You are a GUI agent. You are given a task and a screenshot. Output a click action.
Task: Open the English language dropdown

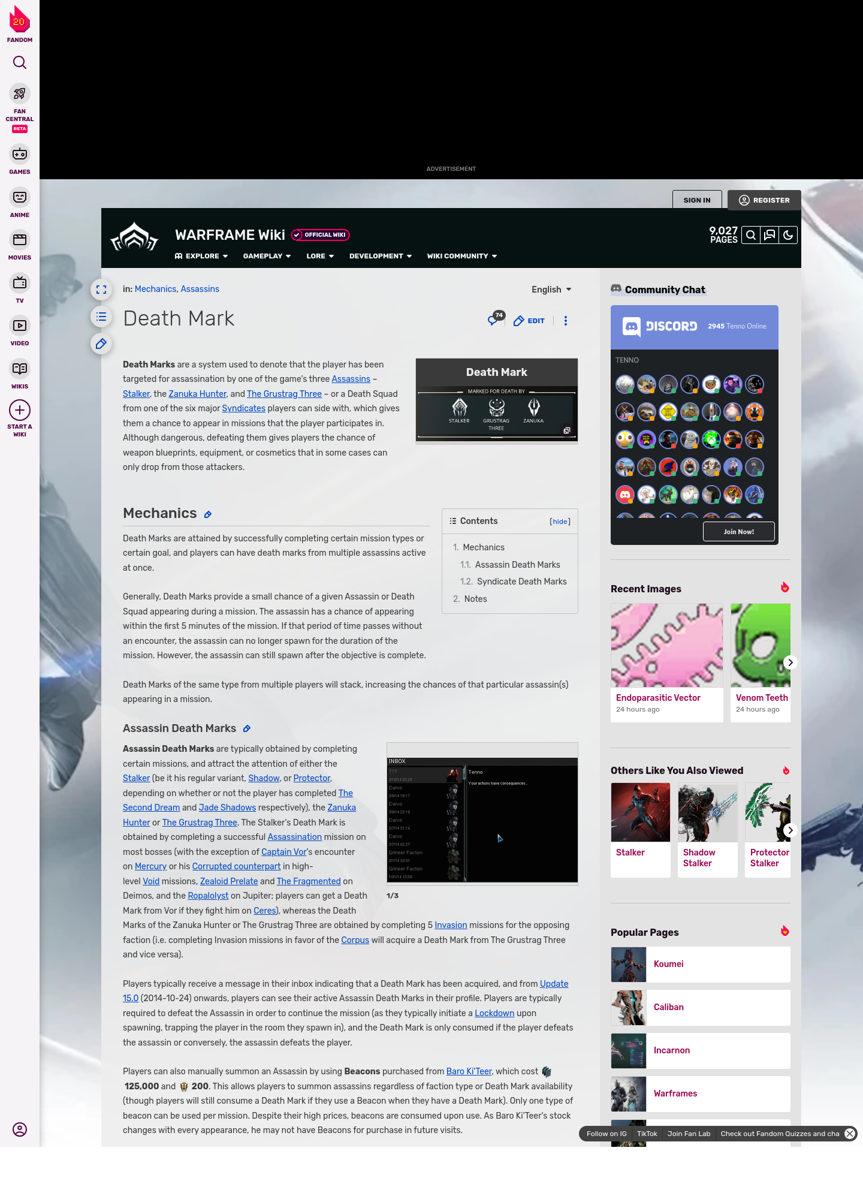(551, 290)
